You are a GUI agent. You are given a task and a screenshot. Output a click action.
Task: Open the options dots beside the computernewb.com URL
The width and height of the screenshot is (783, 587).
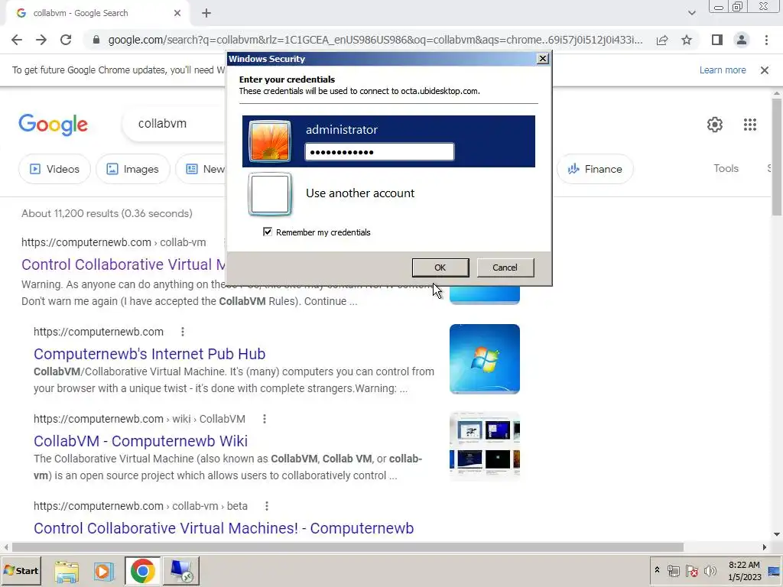point(183,332)
